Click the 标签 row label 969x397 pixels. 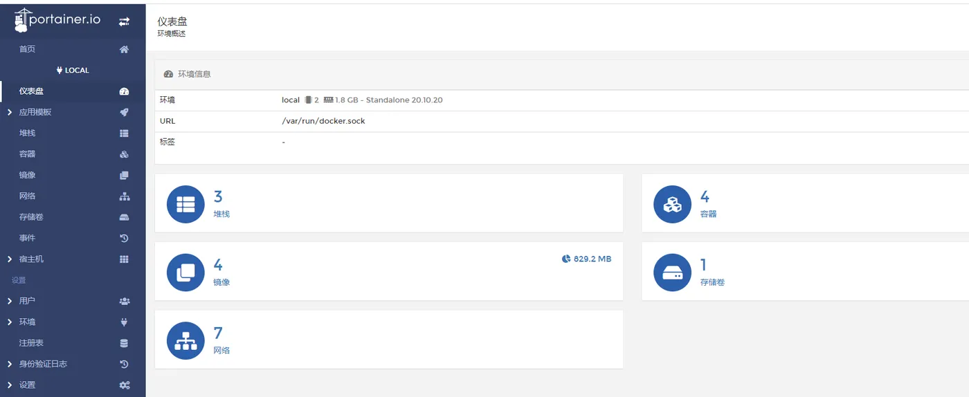167,142
